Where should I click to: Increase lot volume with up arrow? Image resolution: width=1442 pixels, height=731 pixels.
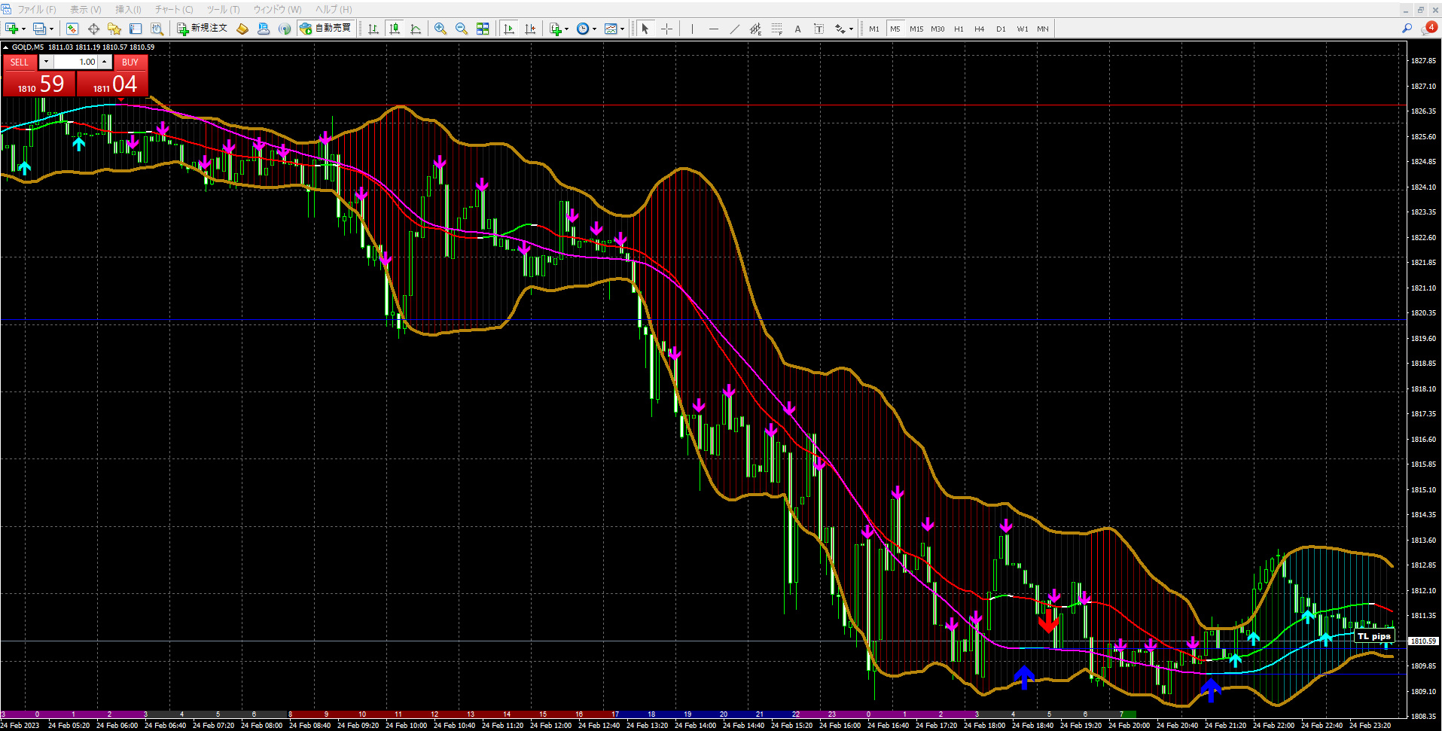[x=105, y=62]
